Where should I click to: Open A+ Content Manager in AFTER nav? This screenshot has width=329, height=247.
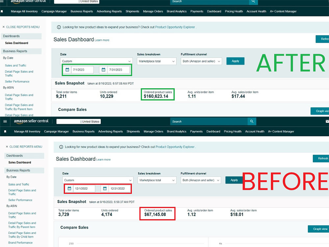pyautogui.click(x=283, y=11)
